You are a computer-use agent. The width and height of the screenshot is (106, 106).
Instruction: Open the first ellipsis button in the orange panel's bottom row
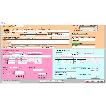10,46
